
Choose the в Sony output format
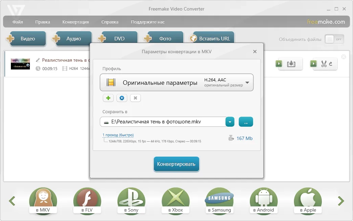[131, 201]
